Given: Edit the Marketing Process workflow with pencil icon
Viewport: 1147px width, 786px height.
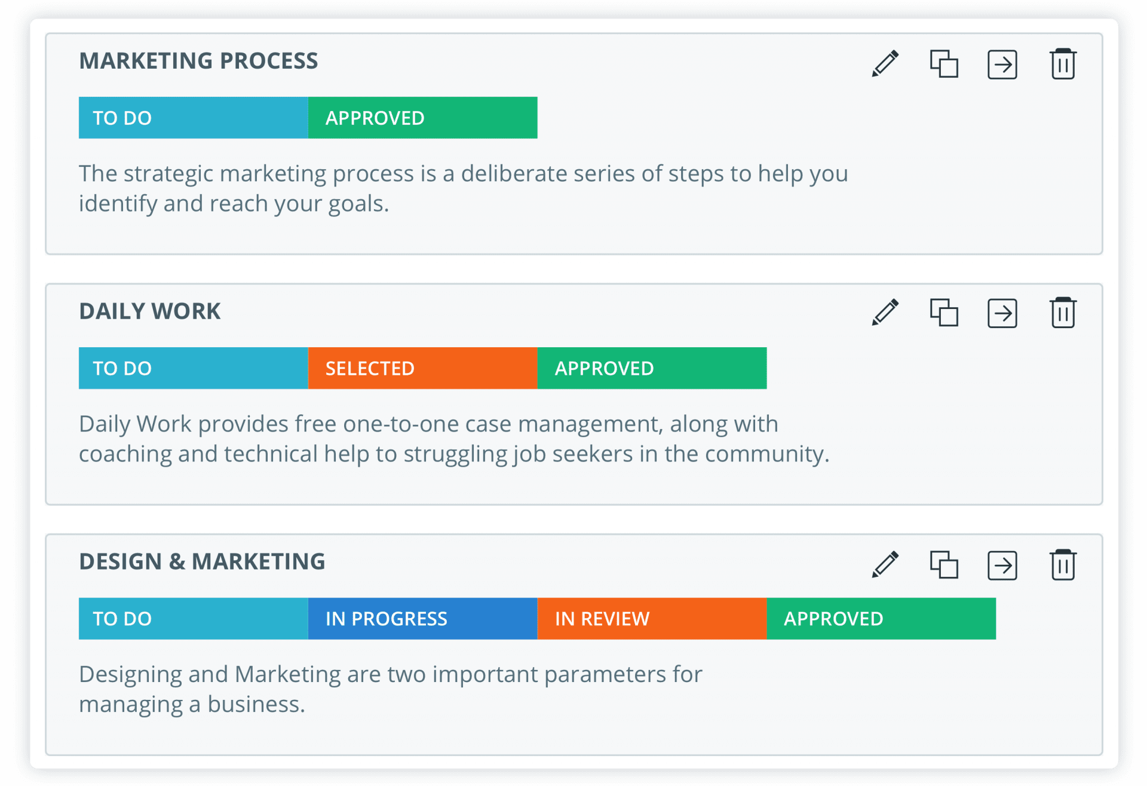Looking at the screenshot, I should [x=885, y=63].
